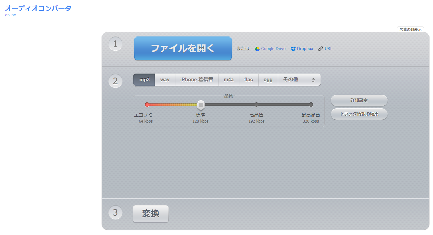Select the ogg format tab

[x=268, y=80]
